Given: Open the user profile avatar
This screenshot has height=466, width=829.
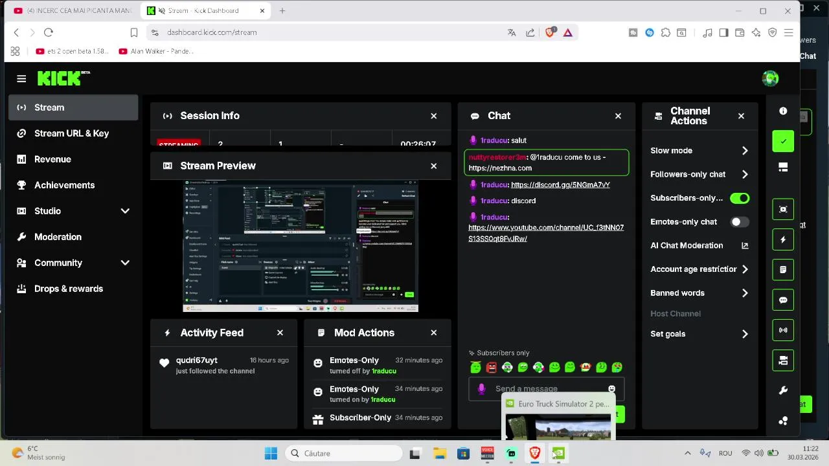Looking at the screenshot, I should click(x=770, y=79).
